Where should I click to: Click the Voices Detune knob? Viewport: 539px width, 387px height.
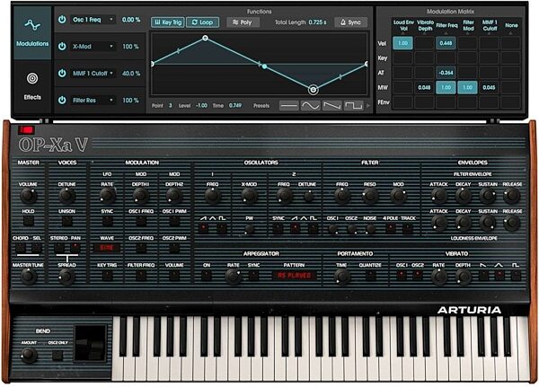(x=66, y=195)
